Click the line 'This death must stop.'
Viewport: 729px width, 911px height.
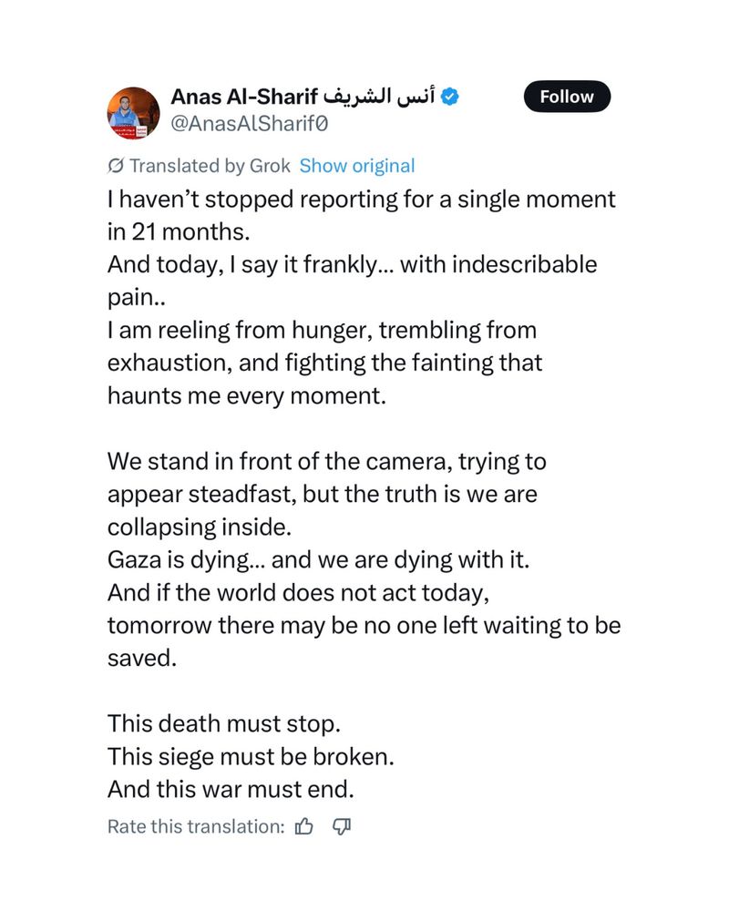point(224,724)
